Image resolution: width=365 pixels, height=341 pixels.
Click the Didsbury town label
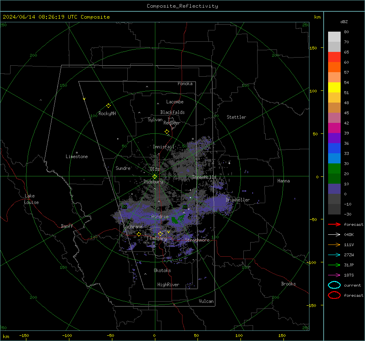tap(153, 182)
